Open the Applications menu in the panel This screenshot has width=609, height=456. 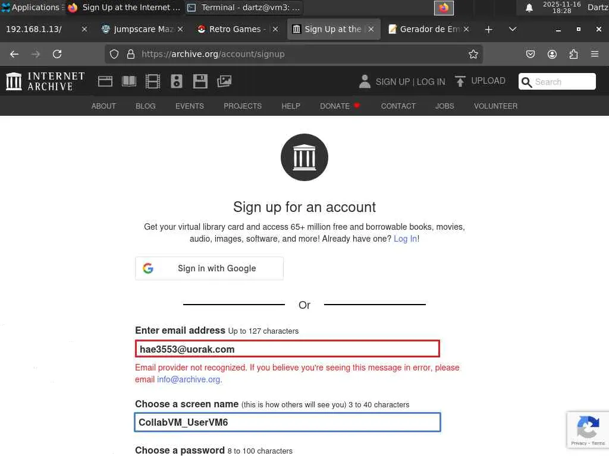point(32,7)
